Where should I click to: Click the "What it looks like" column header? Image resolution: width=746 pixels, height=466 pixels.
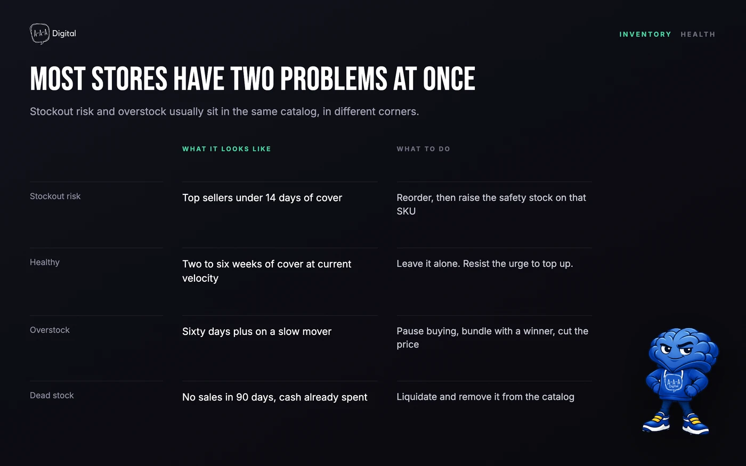coord(226,149)
